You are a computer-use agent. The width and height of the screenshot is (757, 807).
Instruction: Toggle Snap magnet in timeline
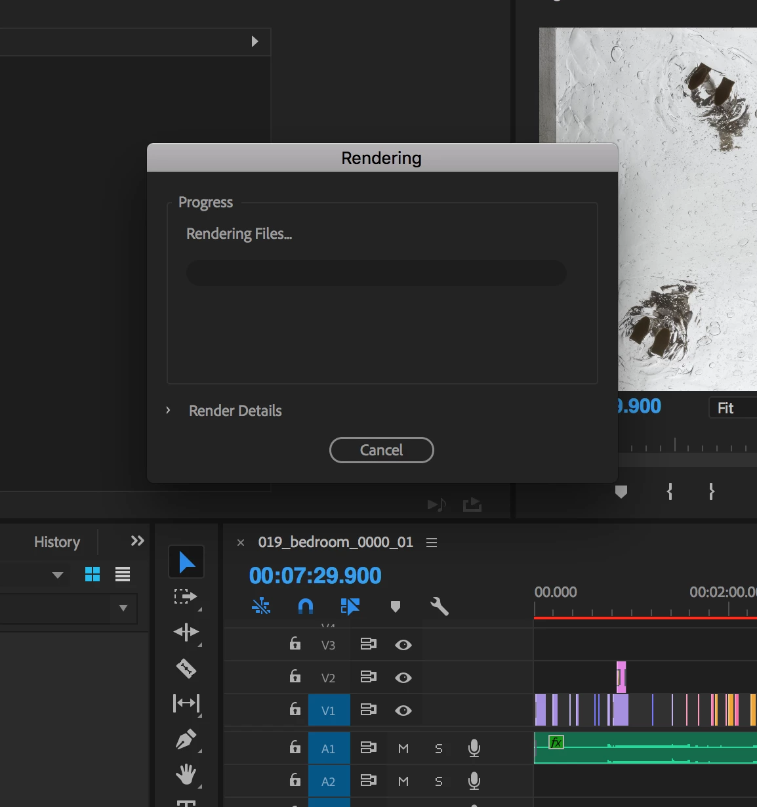(306, 606)
